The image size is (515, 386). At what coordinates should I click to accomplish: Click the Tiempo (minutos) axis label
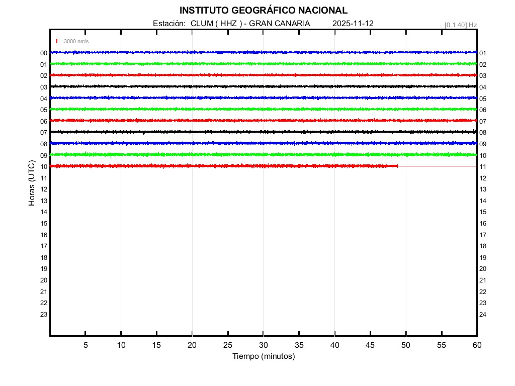pyautogui.click(x=263, y=356)
